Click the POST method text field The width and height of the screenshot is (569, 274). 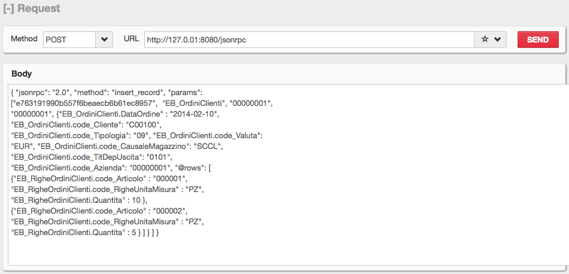(x=69, y=39)
